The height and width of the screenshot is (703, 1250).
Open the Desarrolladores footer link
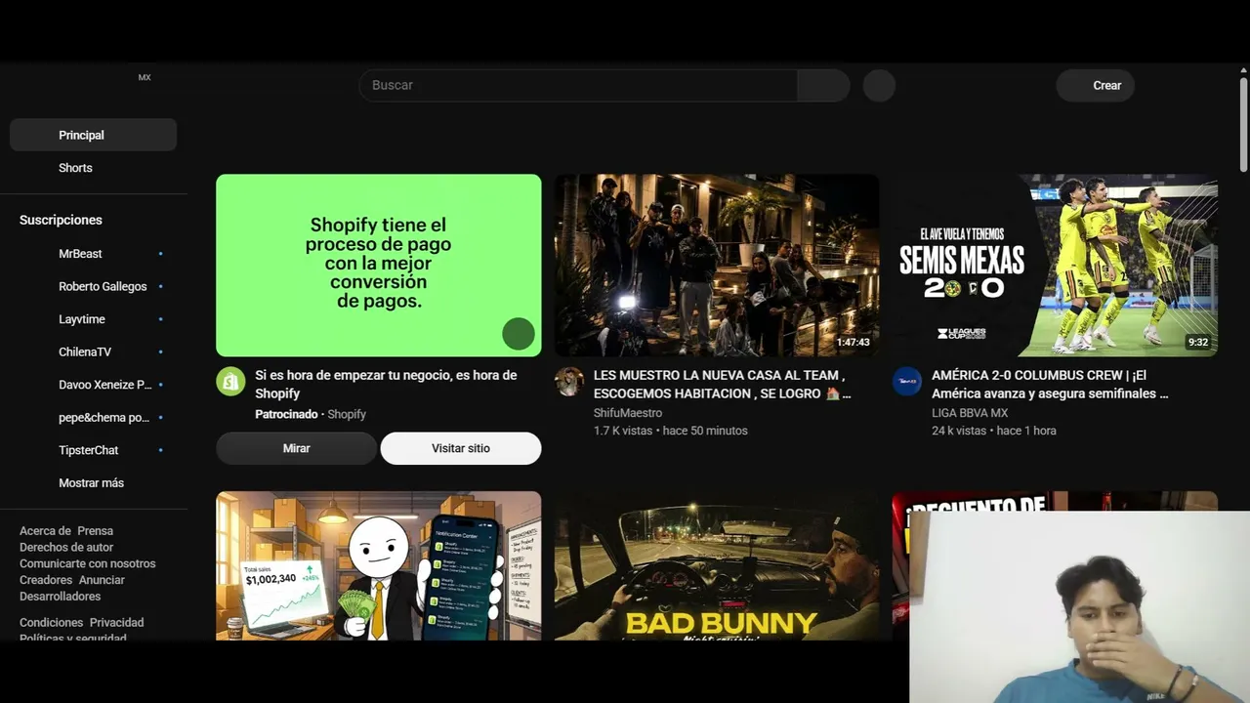[x=61, y=597]
